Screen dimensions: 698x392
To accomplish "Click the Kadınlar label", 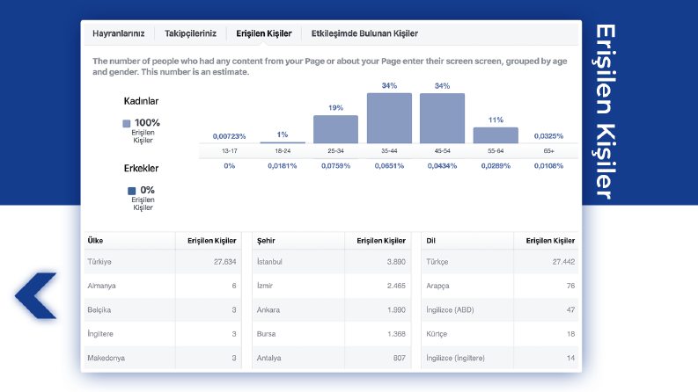I will tap(141, 101).
